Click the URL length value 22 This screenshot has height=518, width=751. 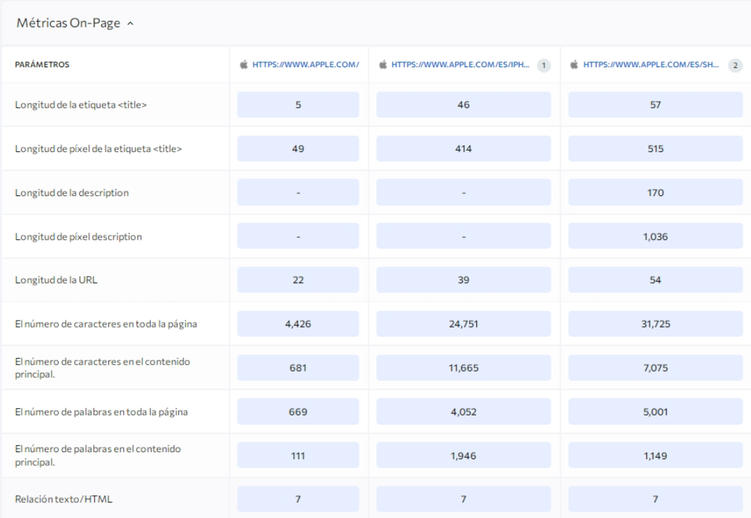tap(298, 280)
